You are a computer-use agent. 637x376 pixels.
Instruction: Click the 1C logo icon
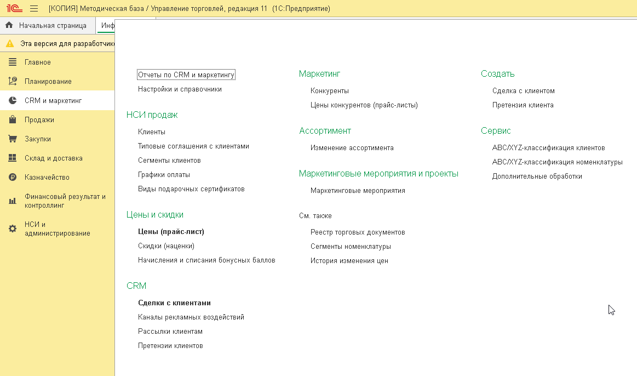click(13, 9)
